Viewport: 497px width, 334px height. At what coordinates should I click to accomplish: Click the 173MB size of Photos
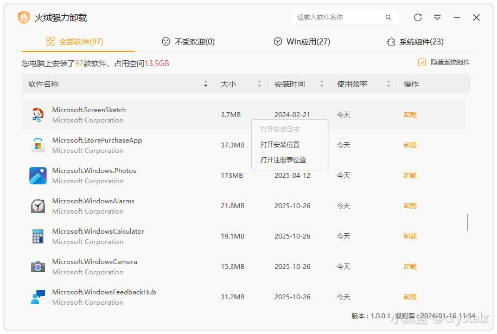pos(232,176)
